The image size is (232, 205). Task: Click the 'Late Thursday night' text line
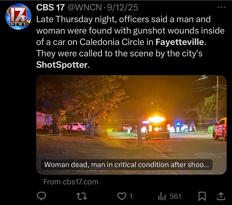[123, 20]
